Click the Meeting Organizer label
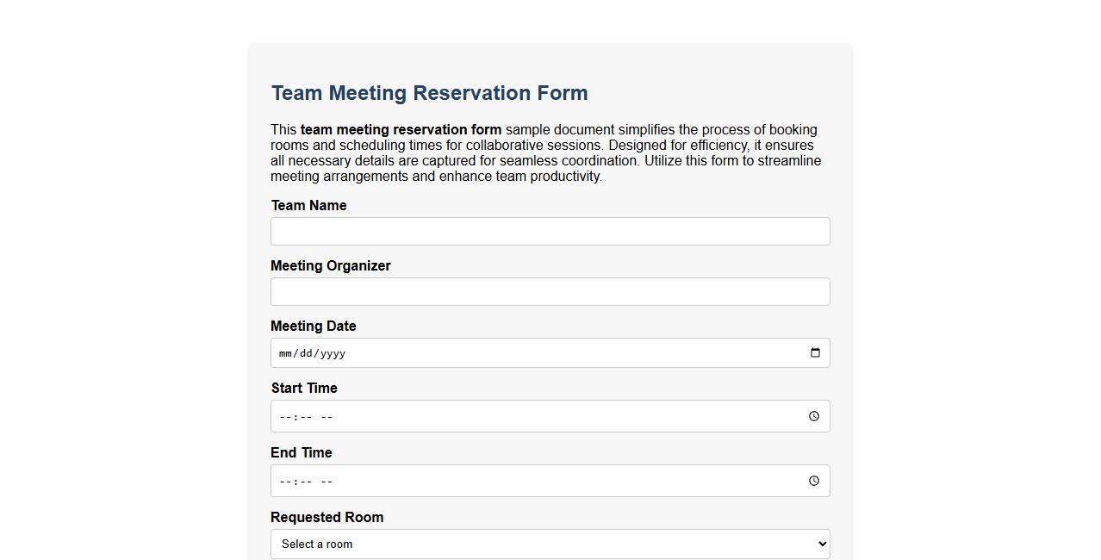The image size is (1101, 560). click(x=330, y=265)
